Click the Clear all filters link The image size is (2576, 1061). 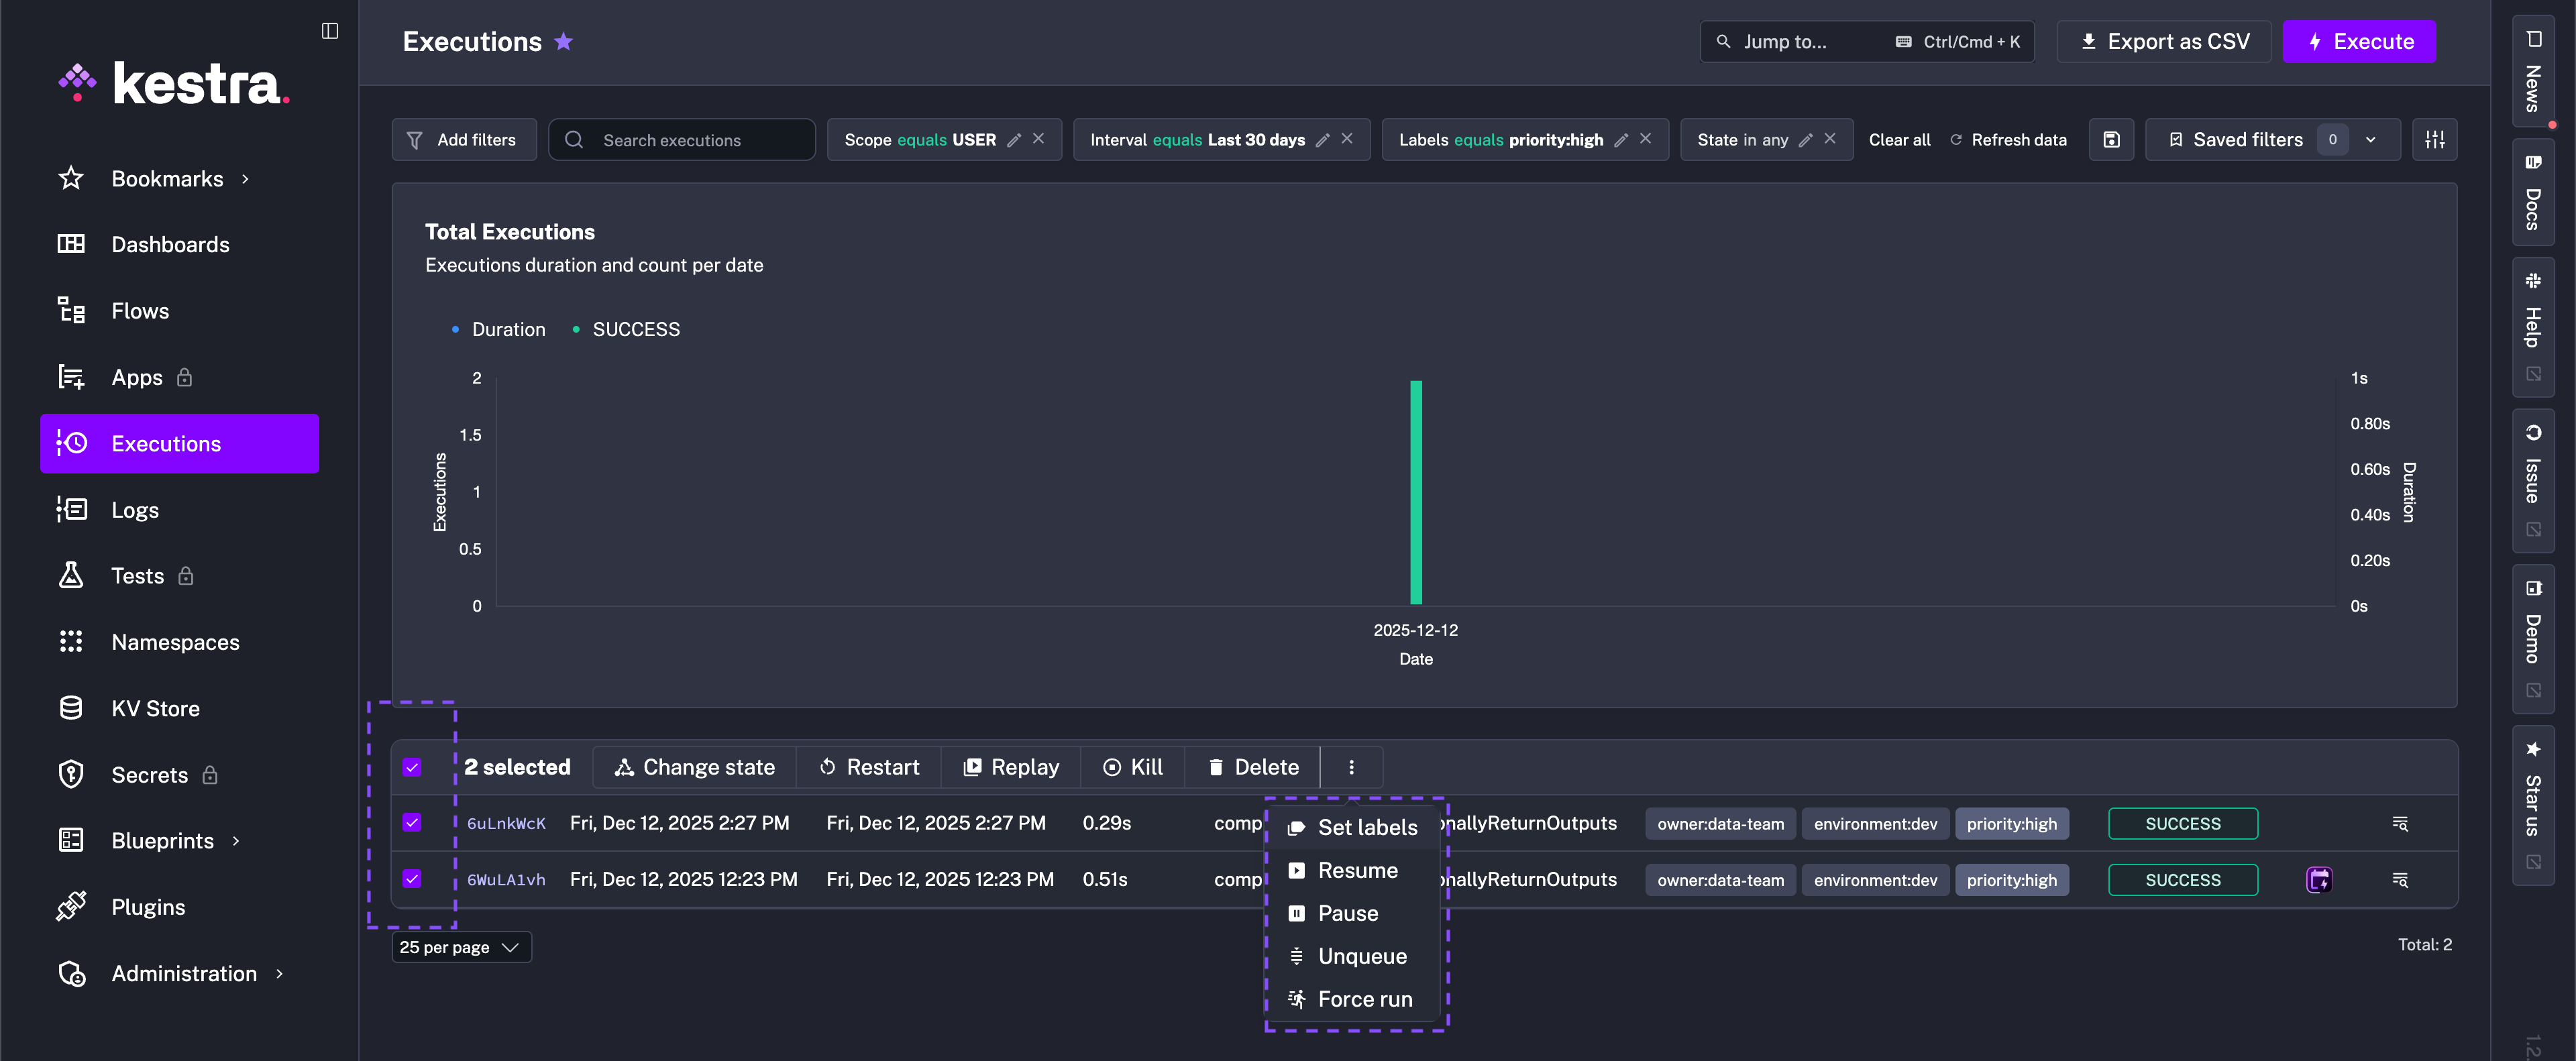point(1899,140)
